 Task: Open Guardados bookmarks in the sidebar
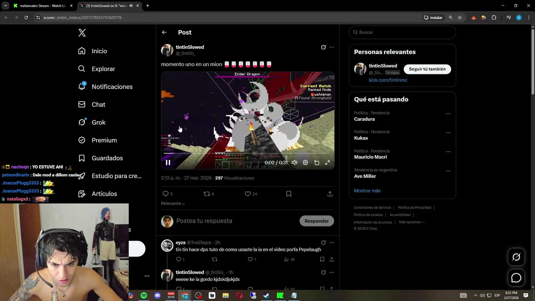click(101, 158)
